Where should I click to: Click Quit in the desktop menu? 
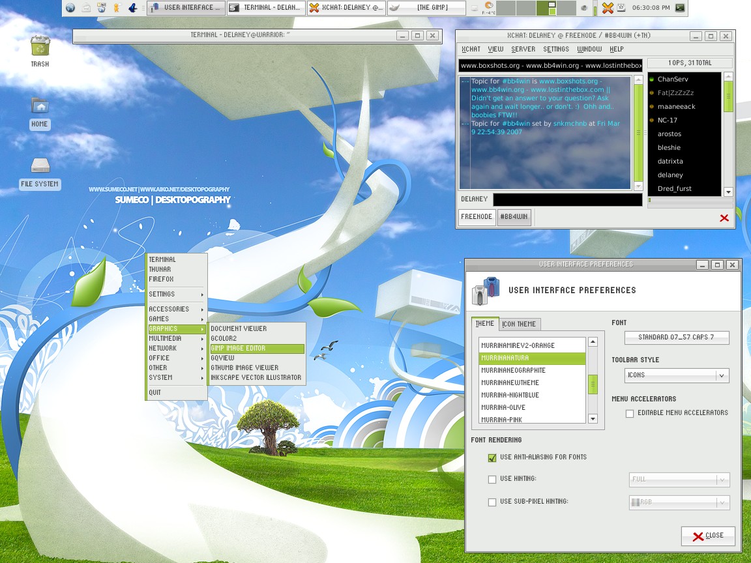coord(176,392)
